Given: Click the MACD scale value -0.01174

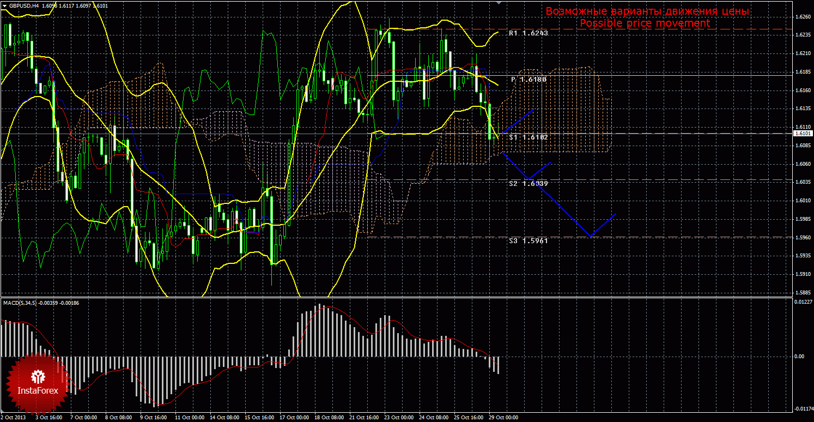Looking at the screenshot, I should point(803,408).
